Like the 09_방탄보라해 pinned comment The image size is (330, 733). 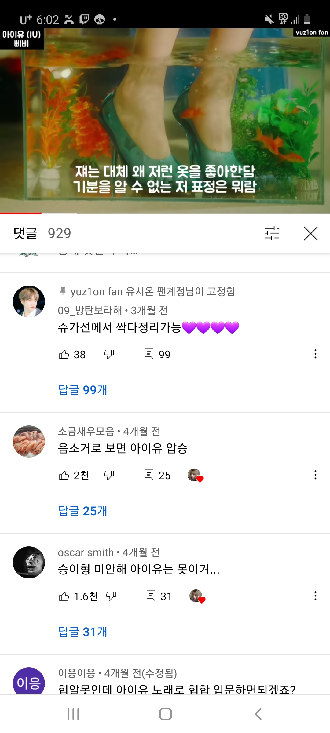tap(64, 354)
